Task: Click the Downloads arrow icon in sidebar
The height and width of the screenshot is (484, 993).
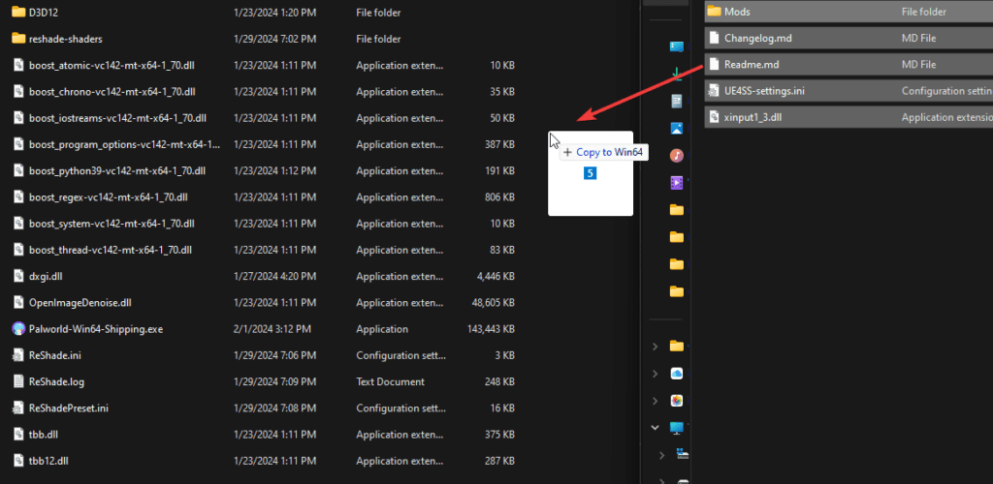Action: click(677, 74)
